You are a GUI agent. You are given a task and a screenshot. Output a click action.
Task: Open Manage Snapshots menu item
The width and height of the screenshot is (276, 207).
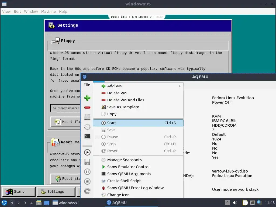click(138, 160)
